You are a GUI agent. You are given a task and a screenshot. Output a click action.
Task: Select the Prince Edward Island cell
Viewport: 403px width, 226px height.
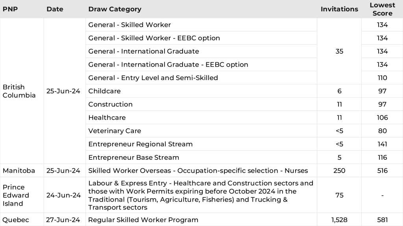[x=16, y=195]
